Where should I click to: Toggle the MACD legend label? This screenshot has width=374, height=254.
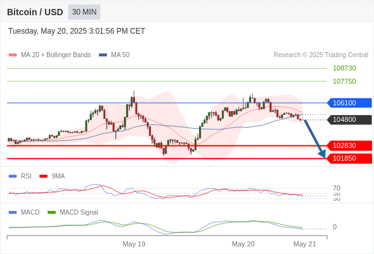30,212
